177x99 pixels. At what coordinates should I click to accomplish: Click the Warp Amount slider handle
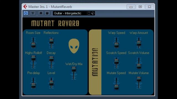[139, 43]
